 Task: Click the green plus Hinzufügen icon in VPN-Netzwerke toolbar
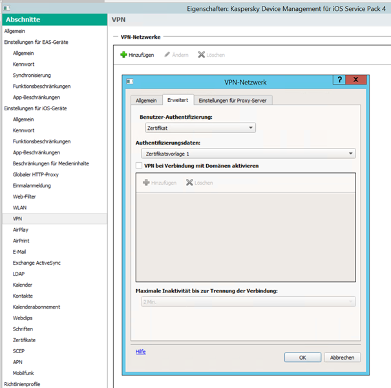[x=123, y=55]
